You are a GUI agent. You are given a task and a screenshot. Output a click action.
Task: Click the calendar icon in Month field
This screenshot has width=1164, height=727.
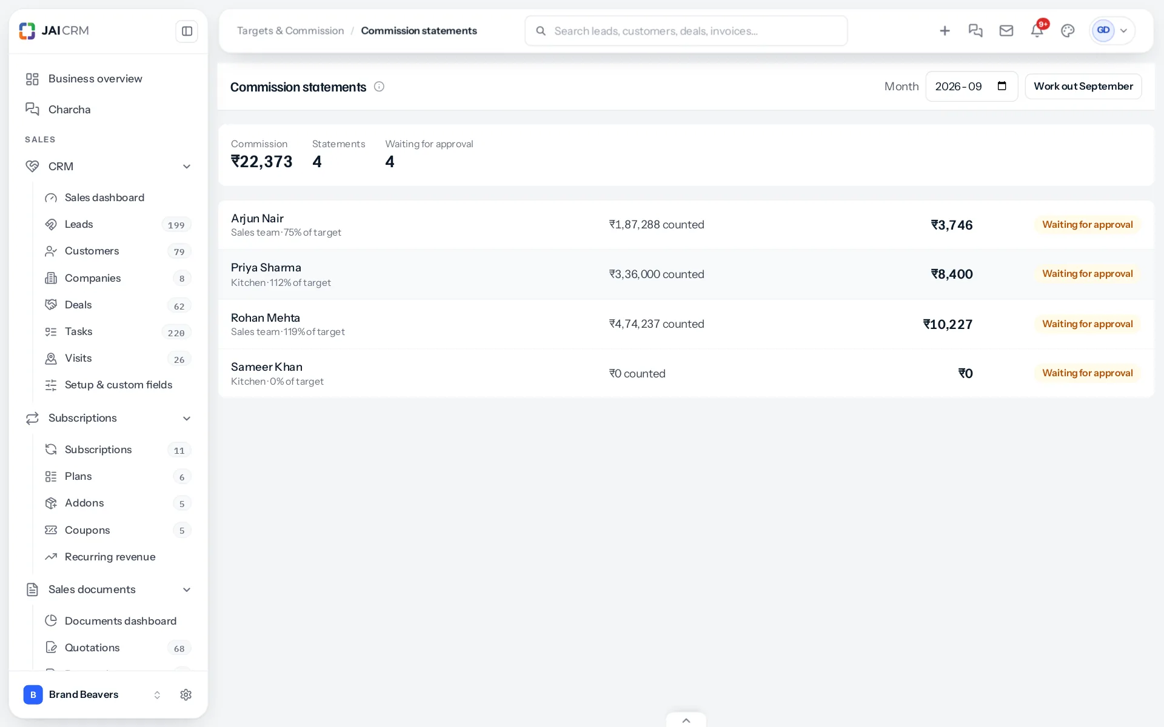coord(1002,86)
